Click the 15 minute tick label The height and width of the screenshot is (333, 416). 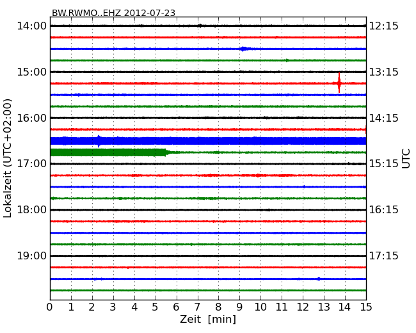pyautogui.click(x=366, y=307)
